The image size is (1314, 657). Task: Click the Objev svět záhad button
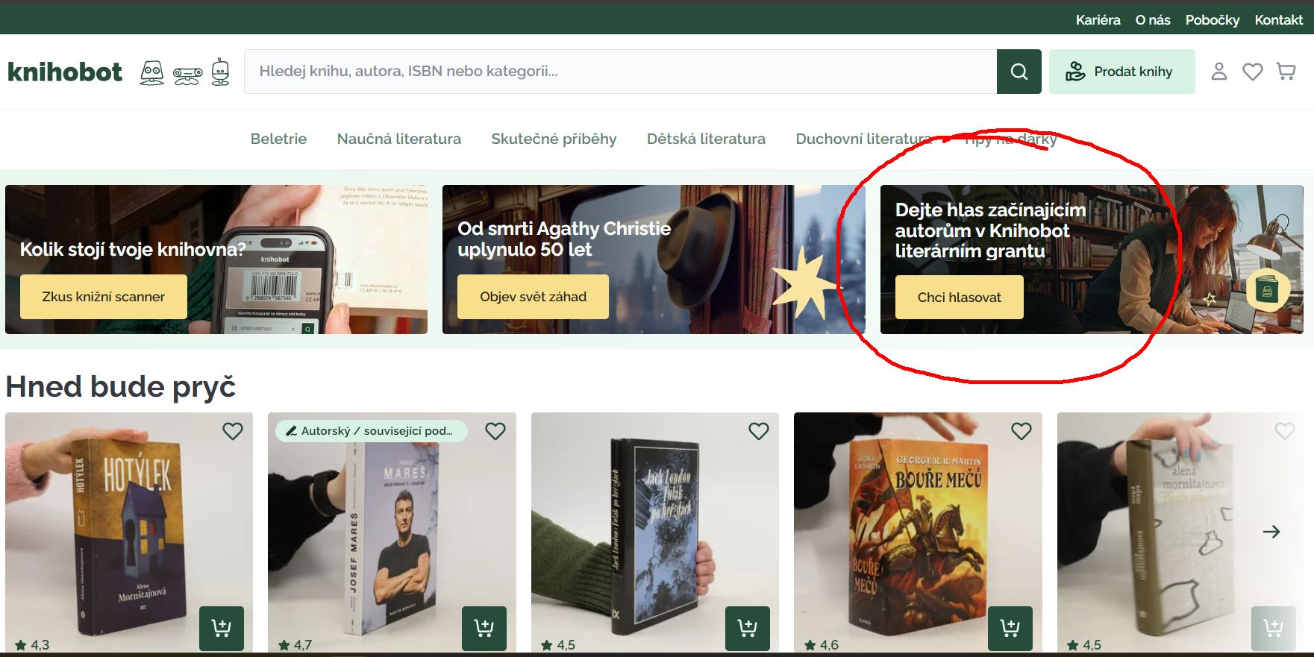pos(533,297)
